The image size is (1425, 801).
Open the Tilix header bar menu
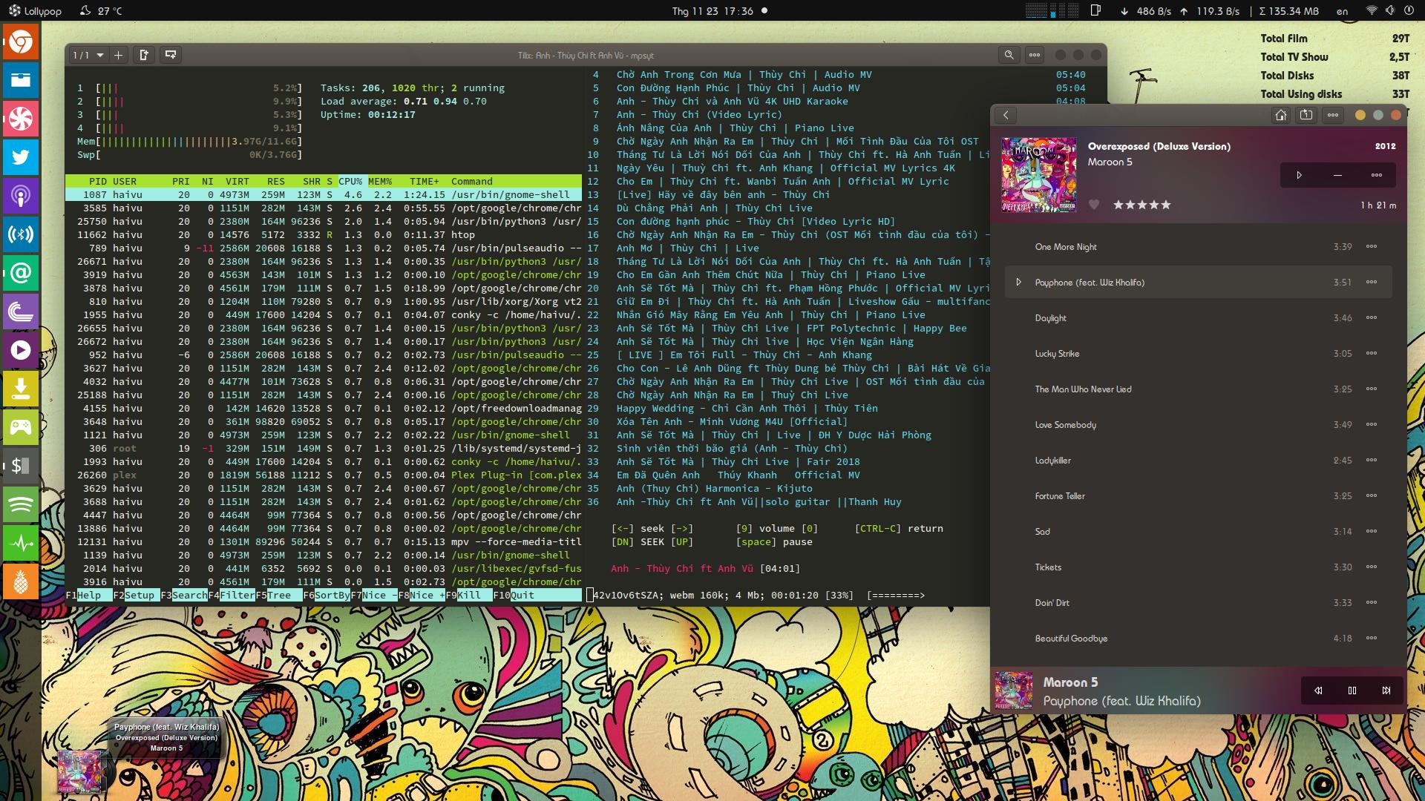[x=1035, y=55]
